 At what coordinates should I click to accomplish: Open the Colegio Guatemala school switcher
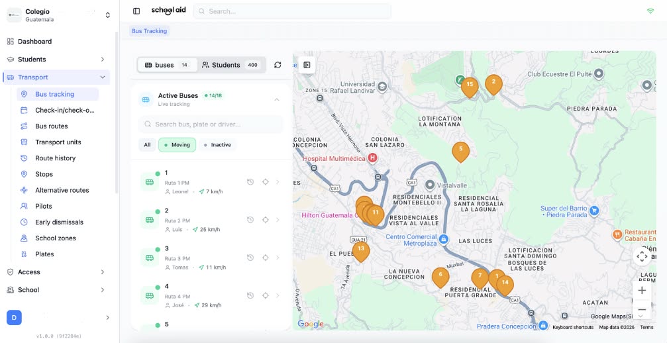tap(59, 15)
